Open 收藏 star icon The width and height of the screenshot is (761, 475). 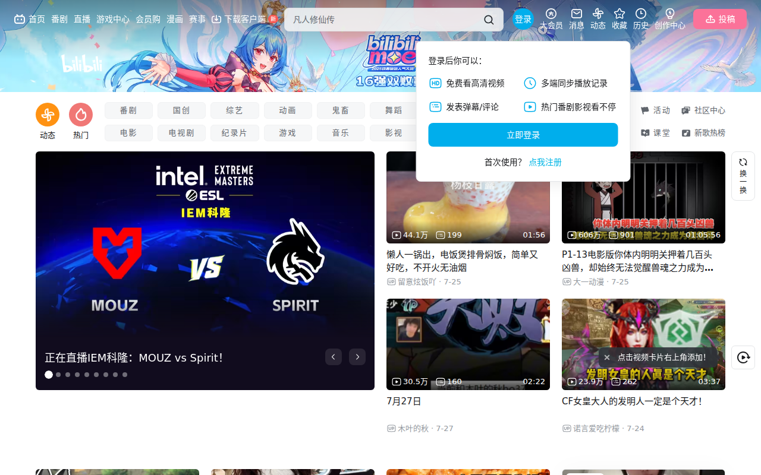[620, 19]
